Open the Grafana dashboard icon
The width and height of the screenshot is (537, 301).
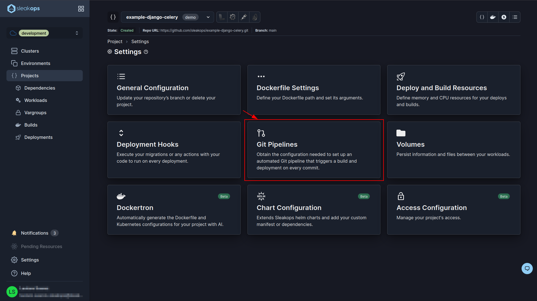233,17
